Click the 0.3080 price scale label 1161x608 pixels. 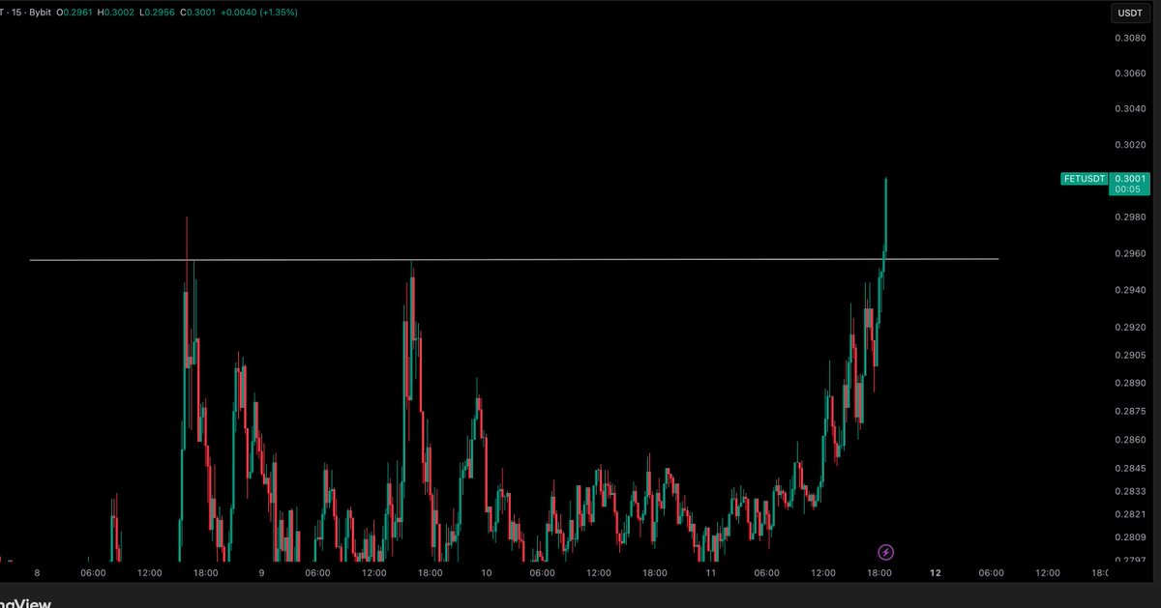click(1131, 38)
